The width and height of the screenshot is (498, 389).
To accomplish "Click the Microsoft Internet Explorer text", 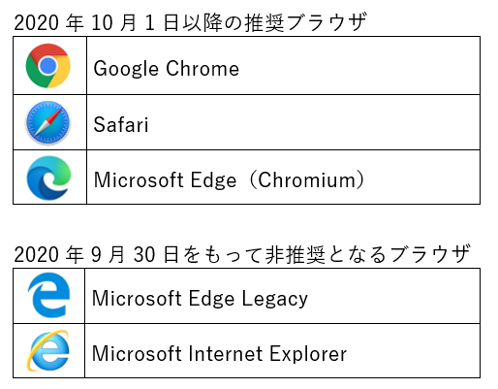I will pyautogui.click(x=219, y=353).
